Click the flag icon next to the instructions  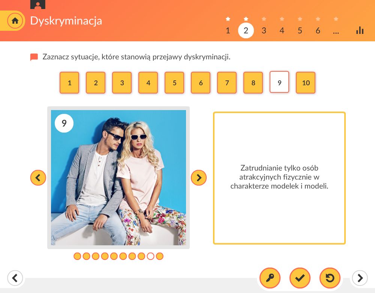coord(34,56)
